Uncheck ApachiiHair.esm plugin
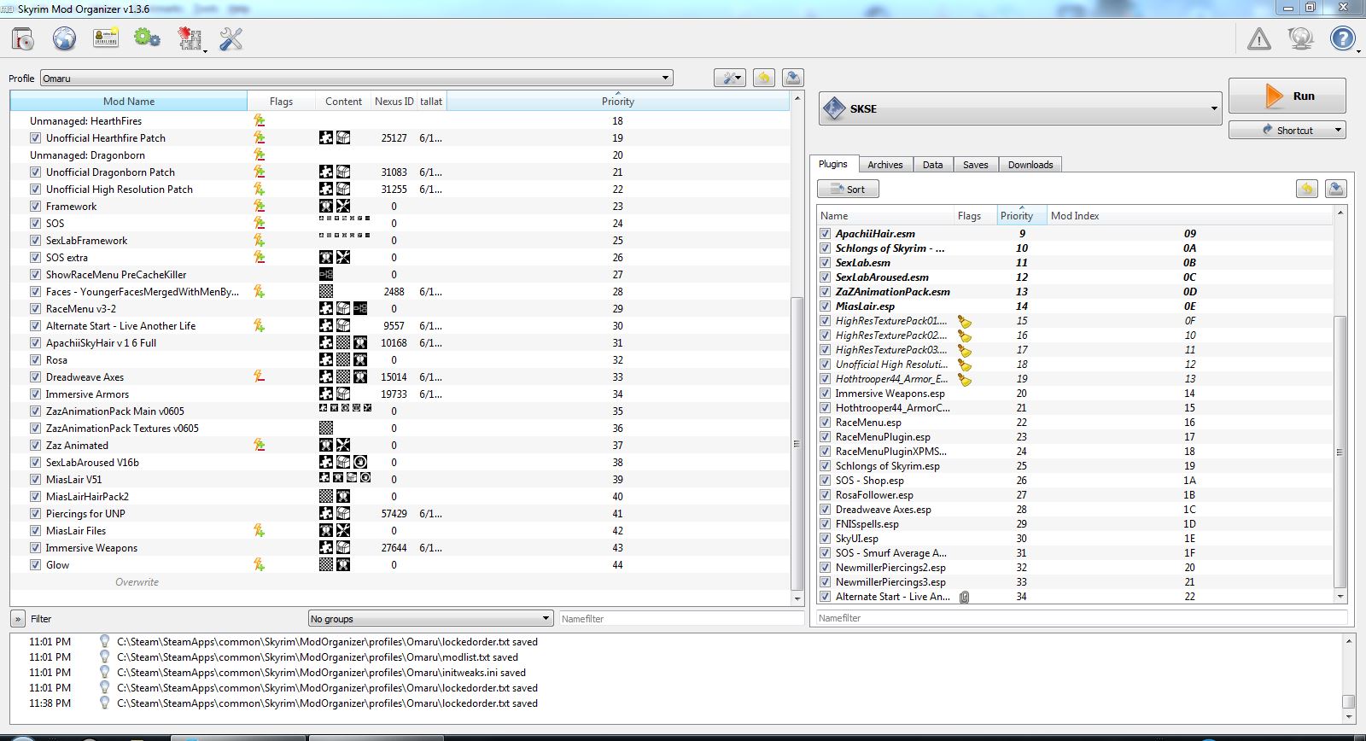Screen dimensions: 1366x741 tap(825, 233)
